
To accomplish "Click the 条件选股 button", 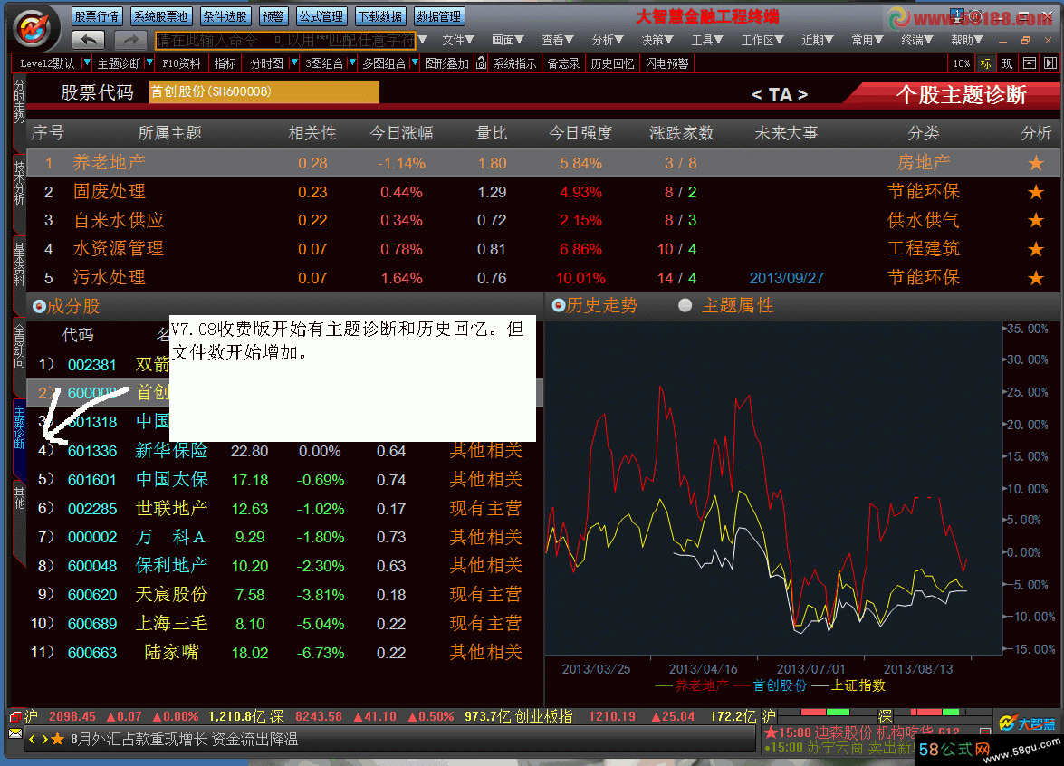I will (225, 16).
